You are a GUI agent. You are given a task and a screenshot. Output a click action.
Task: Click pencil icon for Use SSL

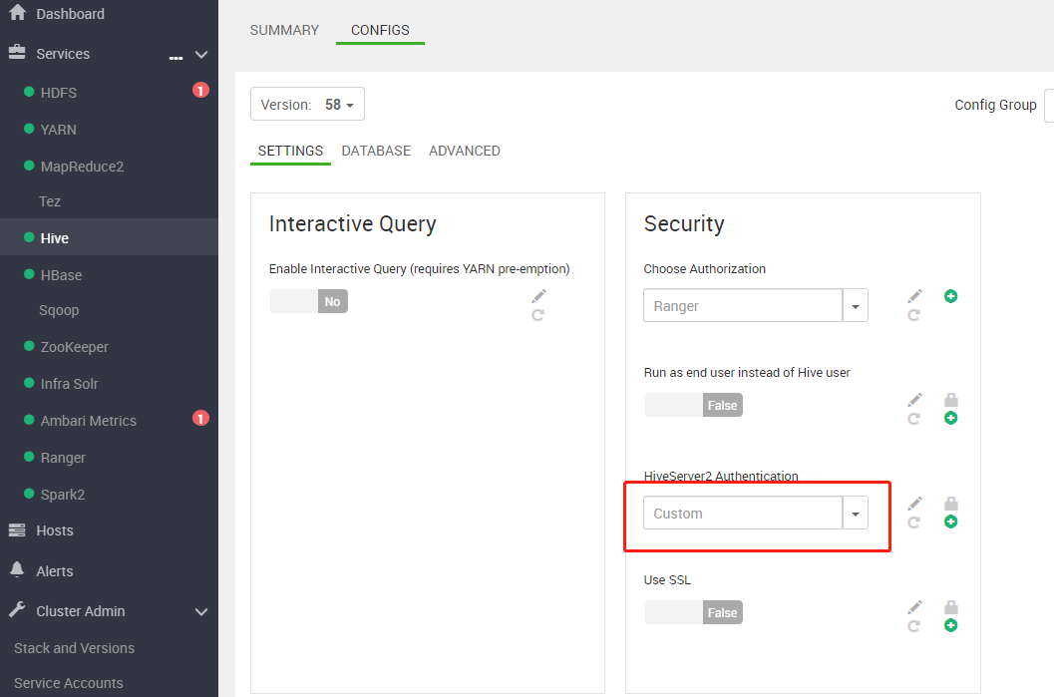click(x=914, y=607)
